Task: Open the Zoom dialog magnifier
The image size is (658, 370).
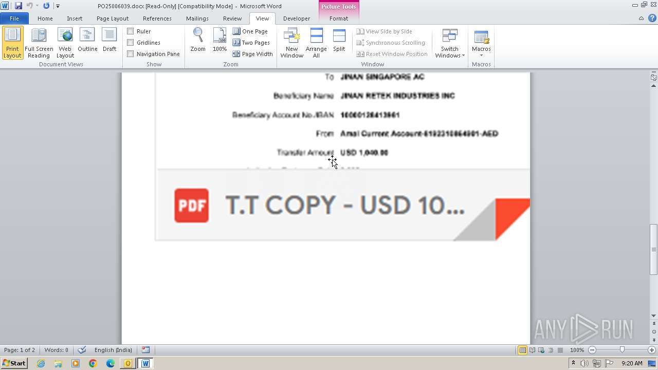Action: click(198, 40)
